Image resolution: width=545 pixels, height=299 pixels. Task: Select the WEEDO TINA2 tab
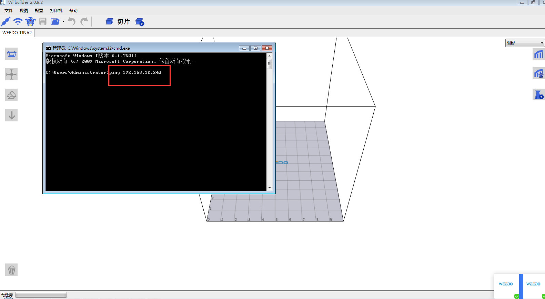(17, 33)
